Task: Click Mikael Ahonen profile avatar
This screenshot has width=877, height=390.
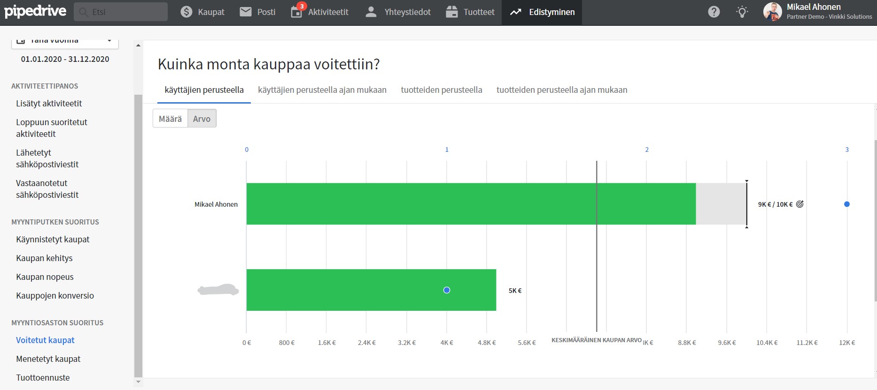Action: [x=773, y=12]
